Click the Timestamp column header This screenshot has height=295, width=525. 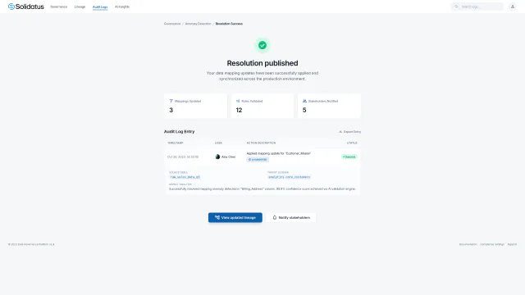175,143
